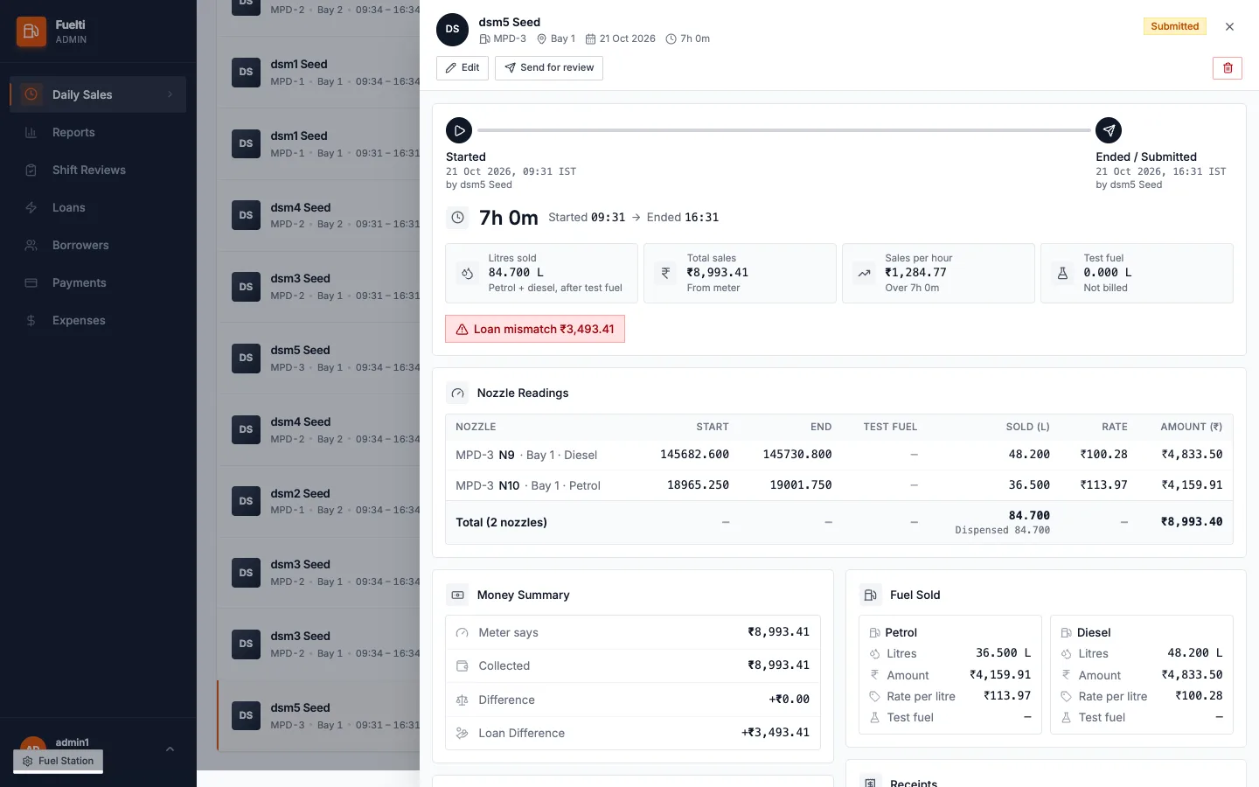Open the Loans section
Viewport: 1259px width, 787px height.
(98, 208)
